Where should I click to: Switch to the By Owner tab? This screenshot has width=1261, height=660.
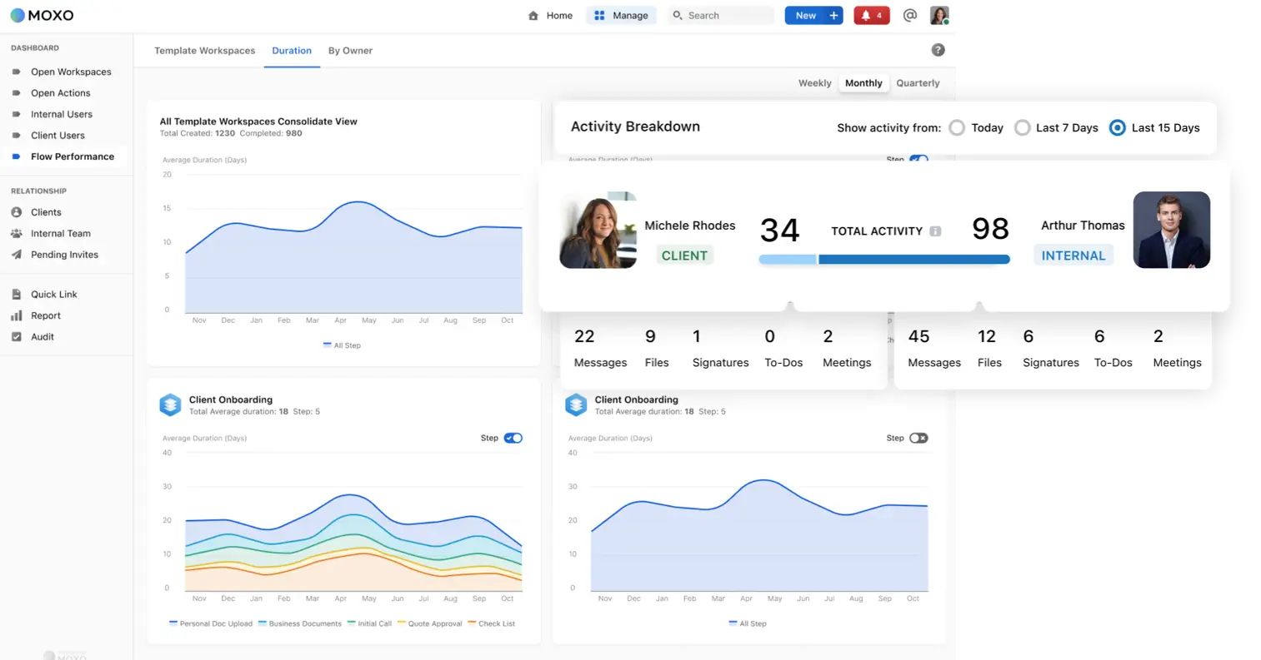coord(349,50)
